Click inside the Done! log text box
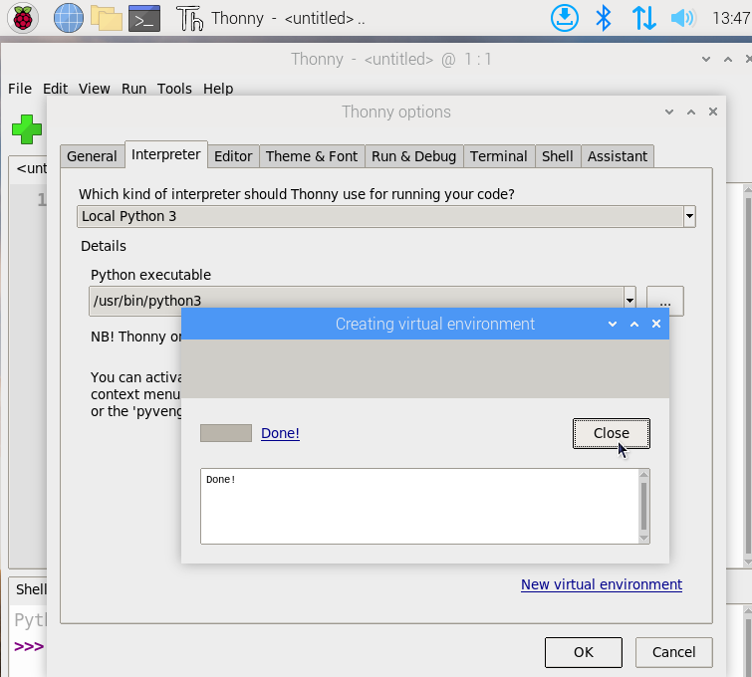Screen dimensions: 752x677 coord(419,507)
